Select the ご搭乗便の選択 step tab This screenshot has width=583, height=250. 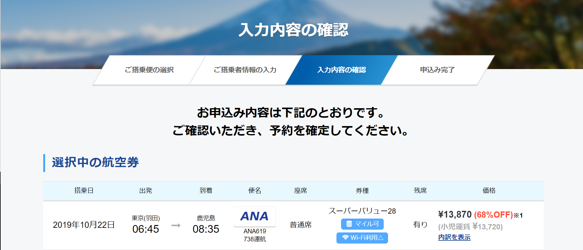149,70
